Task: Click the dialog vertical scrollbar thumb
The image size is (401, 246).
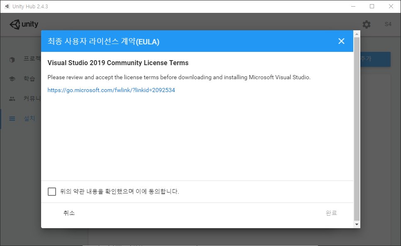Action: point(357,129)
